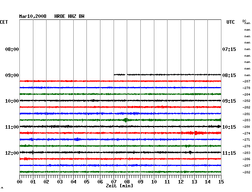Click the DC value -280
252x192 pixels.
pyautogui.click(x=246, y=127)
